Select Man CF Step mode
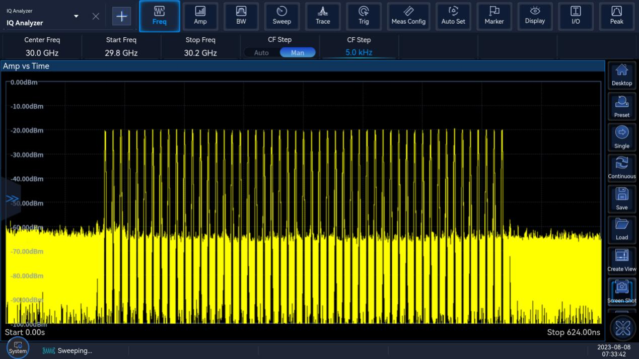 tap(298, 53)
